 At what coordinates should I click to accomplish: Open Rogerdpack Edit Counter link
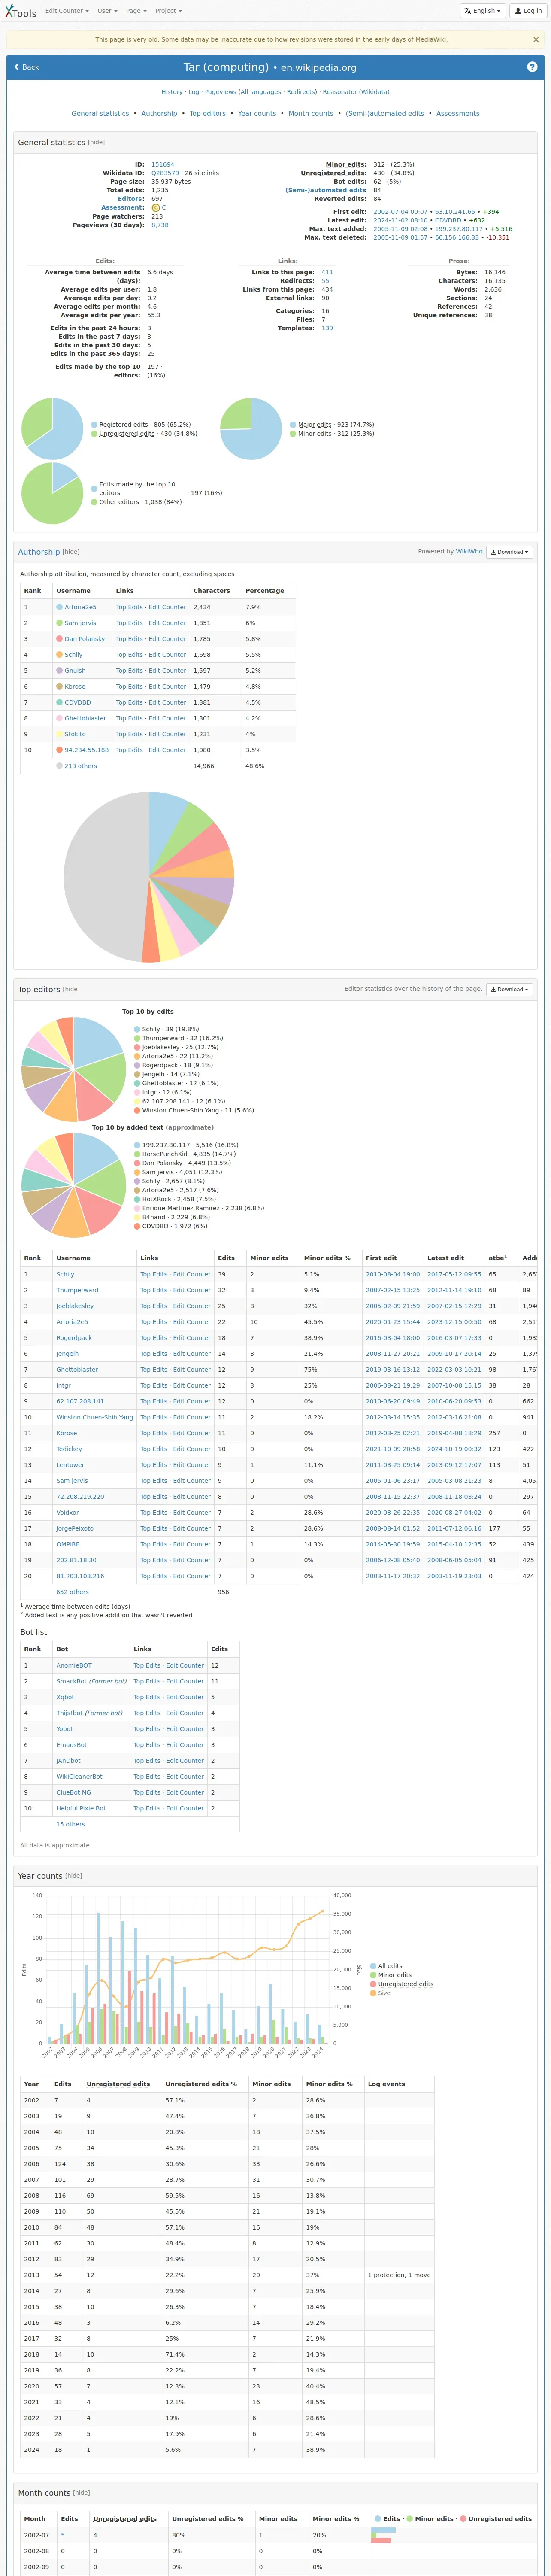192,1338
